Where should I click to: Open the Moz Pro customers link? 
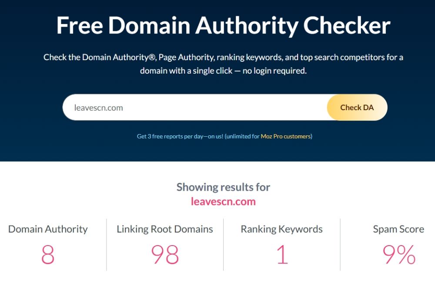click(x=286, y=136)
